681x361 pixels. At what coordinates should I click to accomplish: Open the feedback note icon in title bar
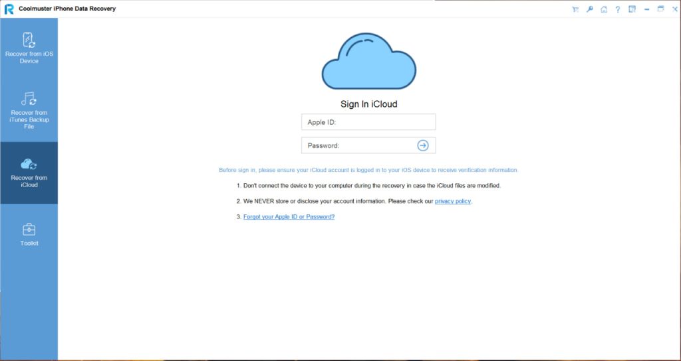[x=632, y=9]
